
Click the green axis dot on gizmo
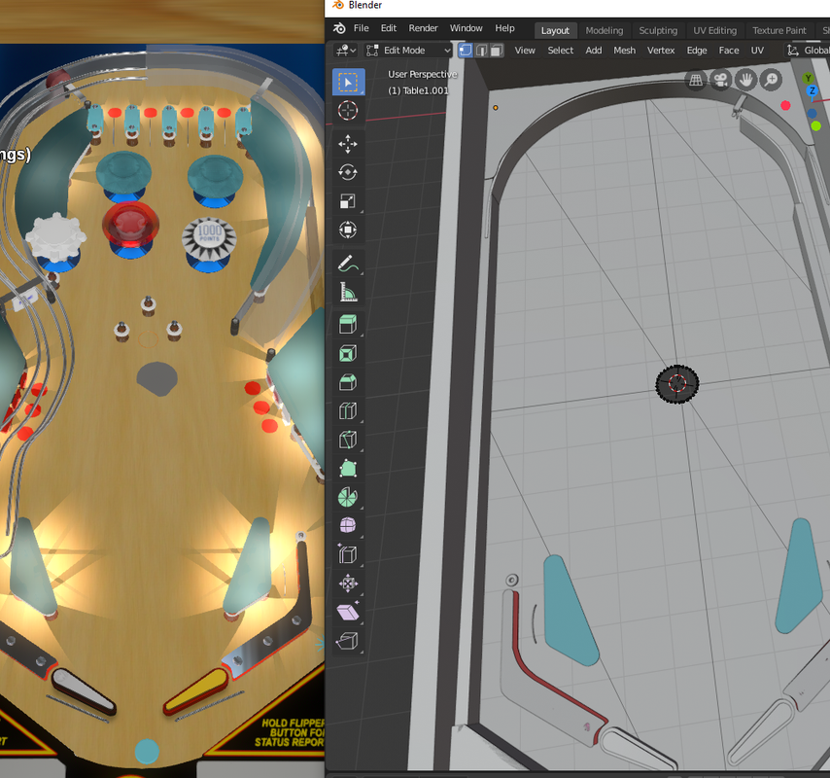(x=815, y=125)
